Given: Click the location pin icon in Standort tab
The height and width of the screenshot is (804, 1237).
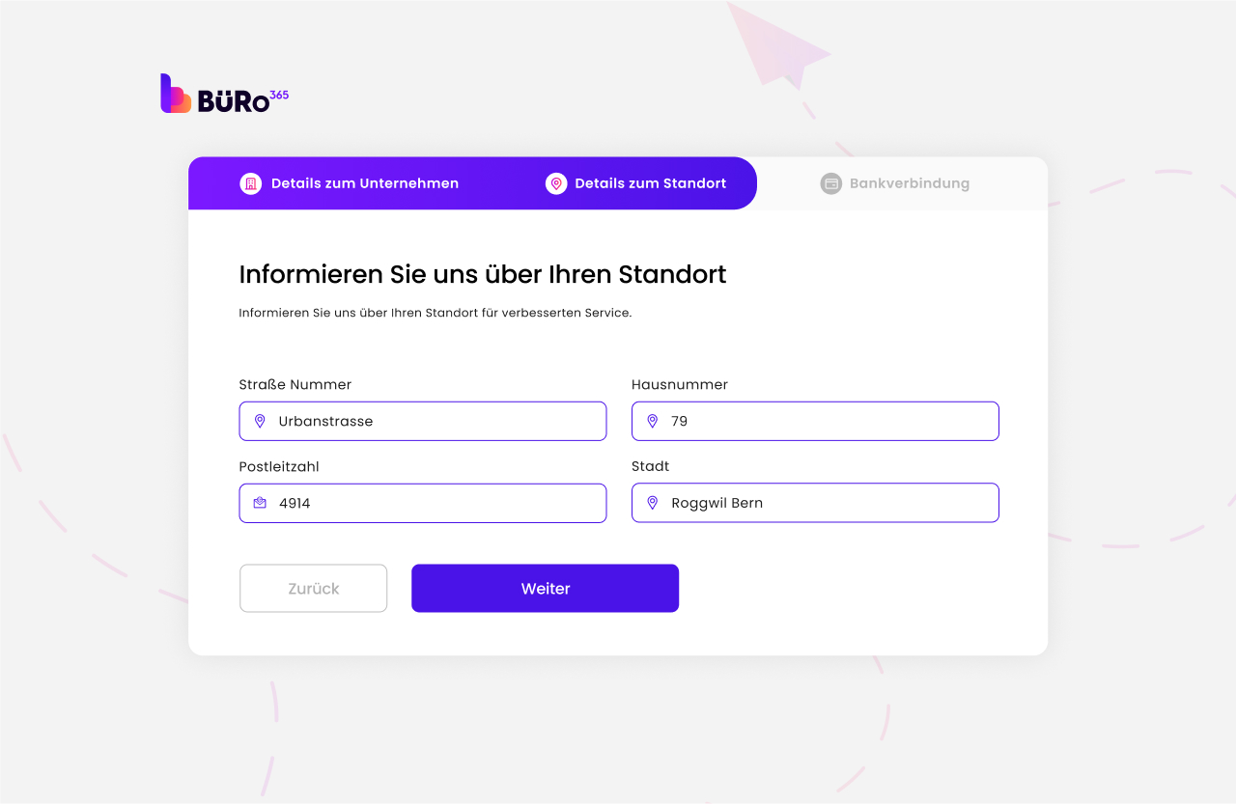Looking at the screenshot, I should 556,183.
